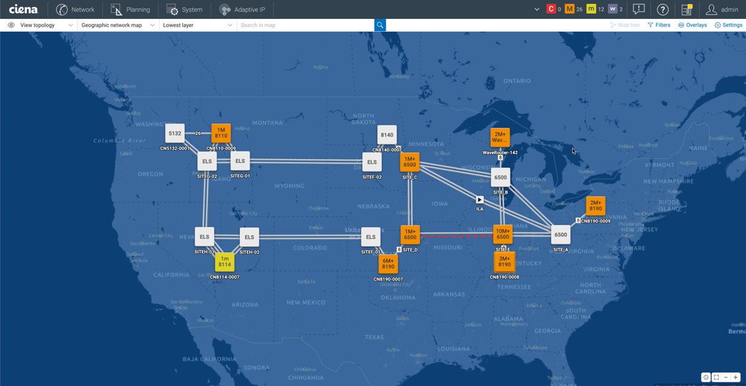Open the View topology dropdown
Image resolution: width=746 pixels, height=386 pixels.
pos(38,25)
